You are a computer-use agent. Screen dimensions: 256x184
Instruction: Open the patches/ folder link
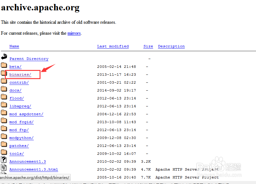[x=19, y=146]
